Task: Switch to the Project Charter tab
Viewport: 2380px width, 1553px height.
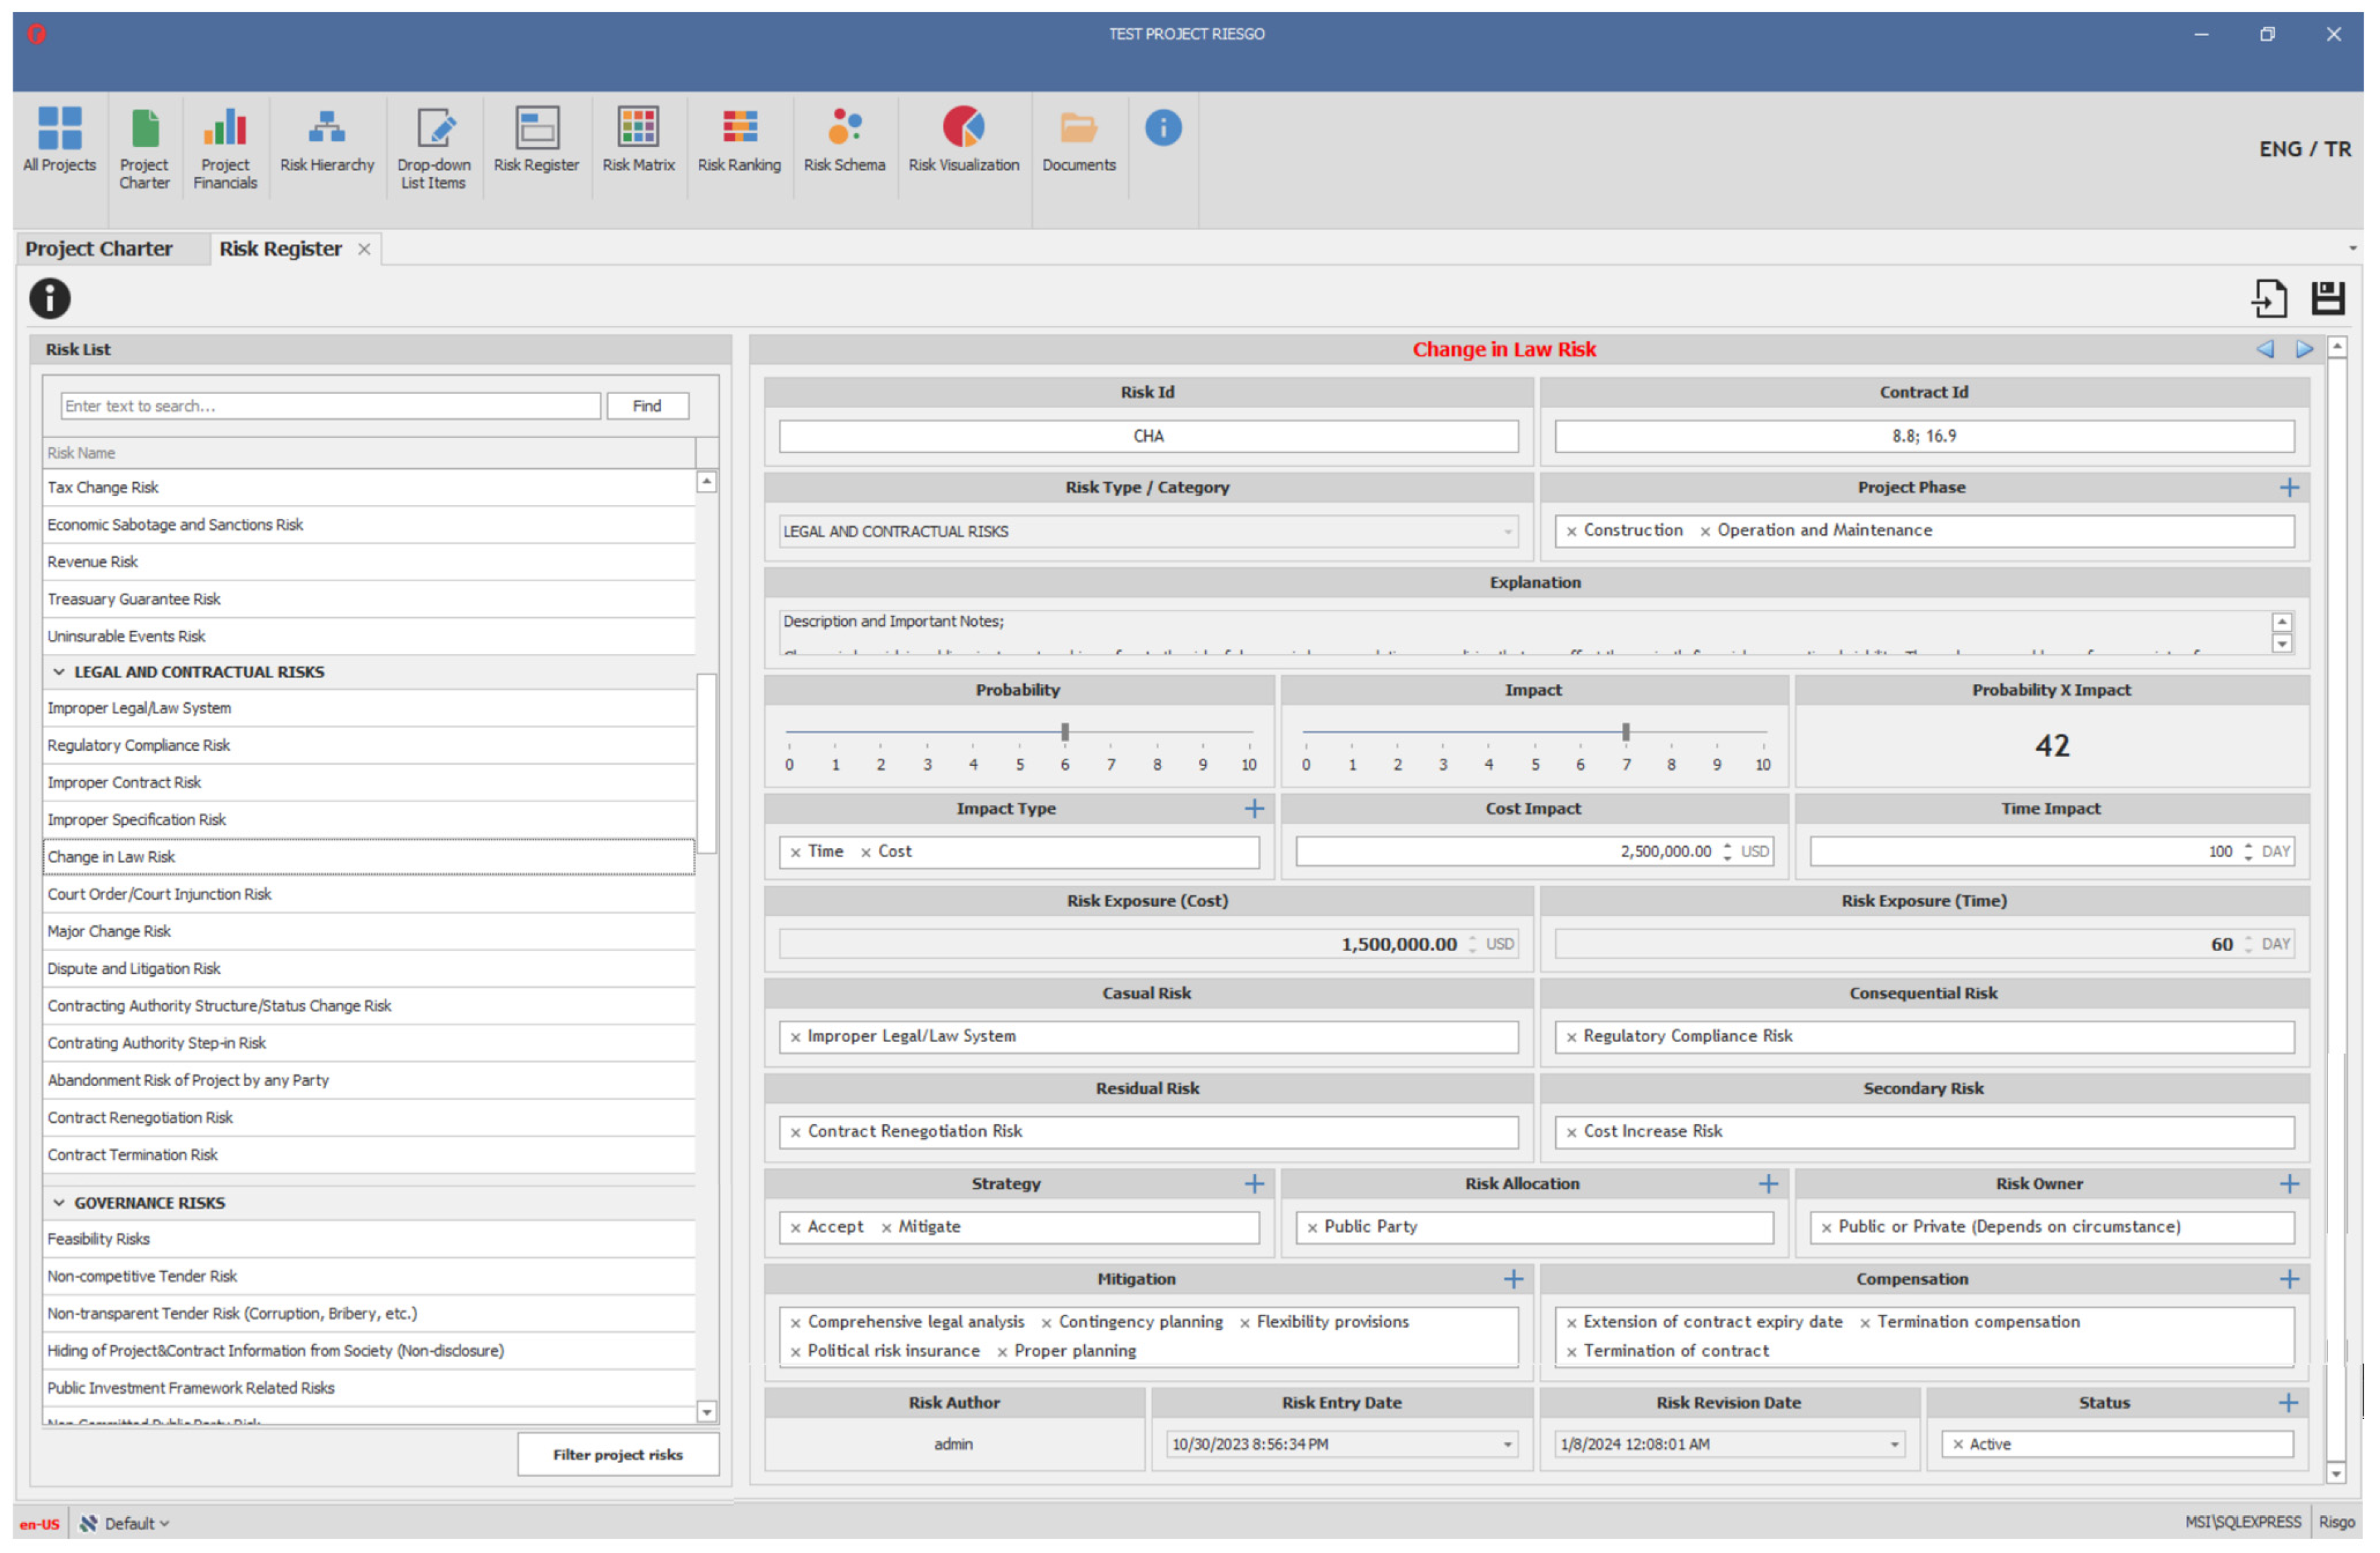Action: click(x=99, y=249)
